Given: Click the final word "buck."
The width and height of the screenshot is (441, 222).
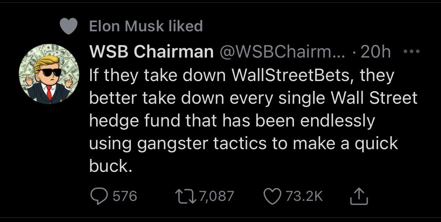Looking at the screenshot, I should click(109, 167).
